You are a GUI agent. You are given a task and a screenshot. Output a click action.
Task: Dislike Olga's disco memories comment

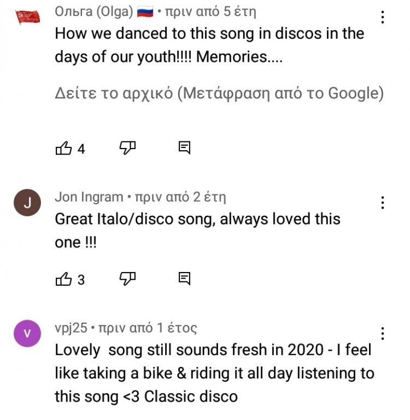pos(127,147)
